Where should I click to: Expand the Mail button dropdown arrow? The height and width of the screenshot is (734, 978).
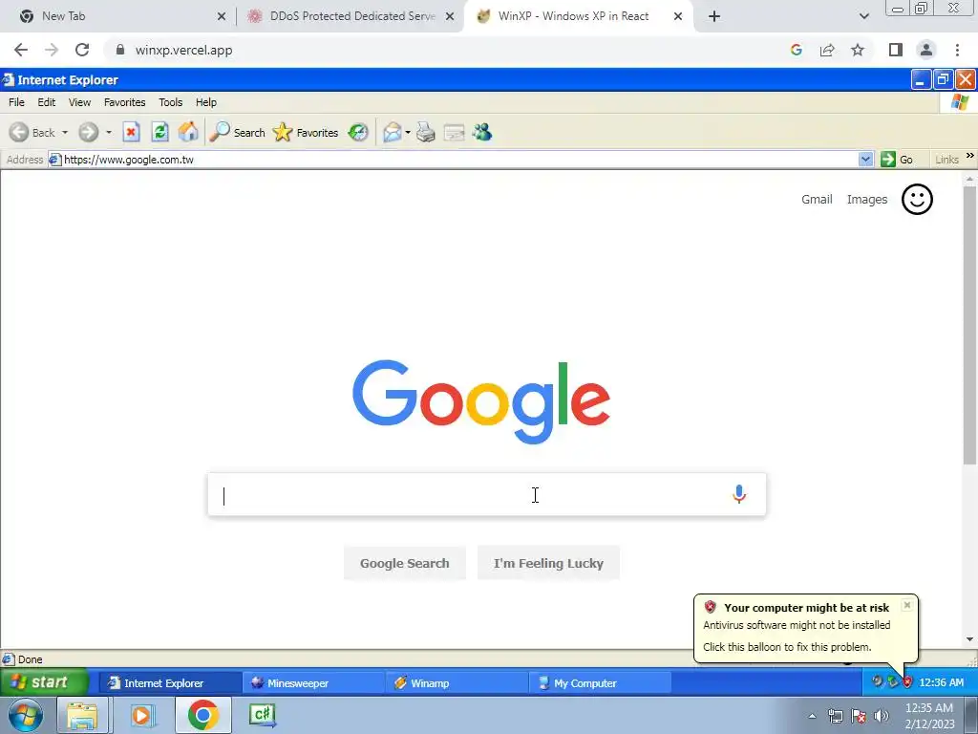[x=407, y=132]
